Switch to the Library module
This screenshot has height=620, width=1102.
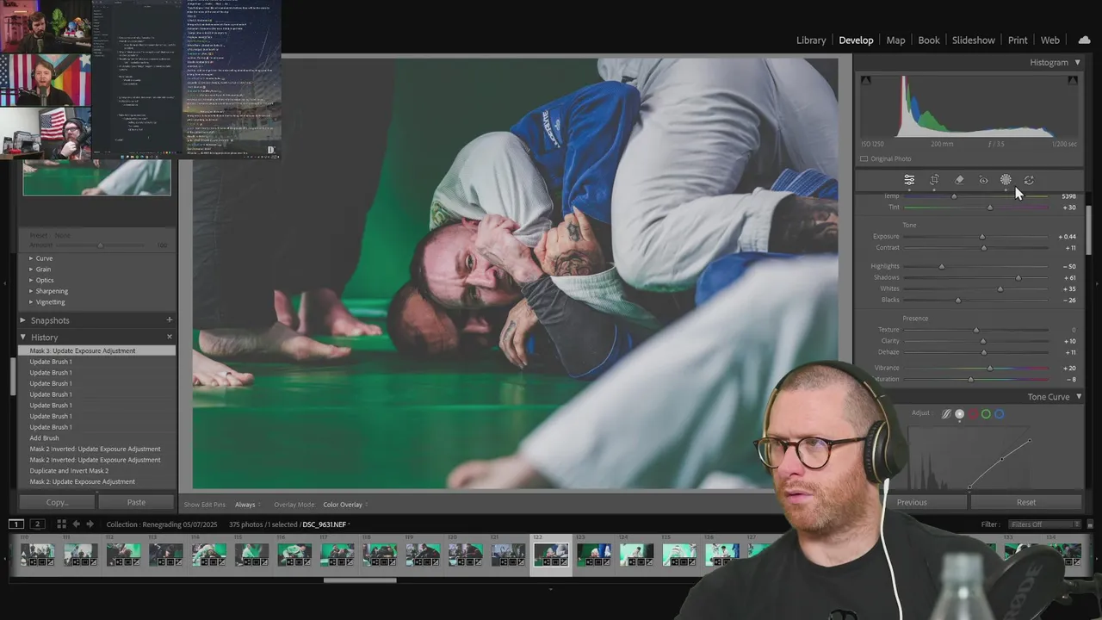tap(811, 40)
